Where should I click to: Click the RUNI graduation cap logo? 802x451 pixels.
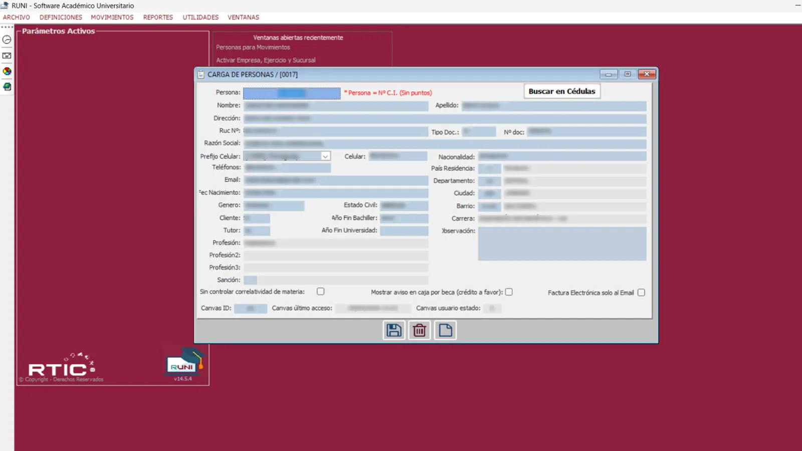tap(183, 363)
